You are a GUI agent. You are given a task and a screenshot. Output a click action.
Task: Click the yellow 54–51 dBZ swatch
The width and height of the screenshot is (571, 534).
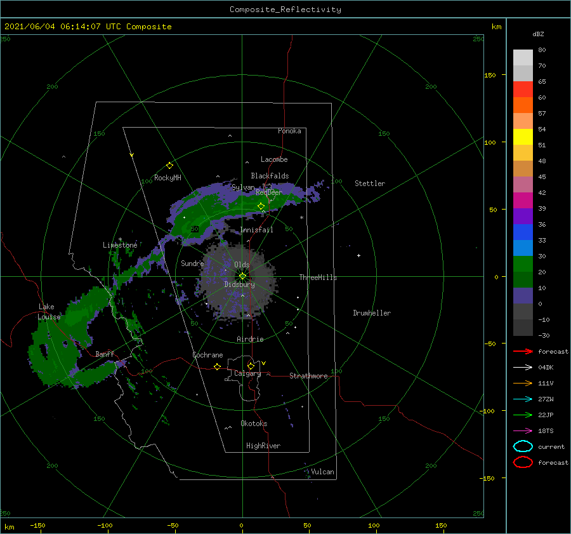[x=523, y=137]
